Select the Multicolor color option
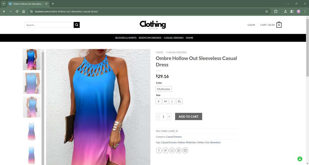 tap(164, 89)
